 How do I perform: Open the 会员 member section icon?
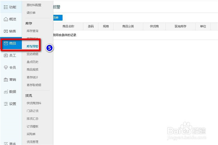[x=6, y=67]
